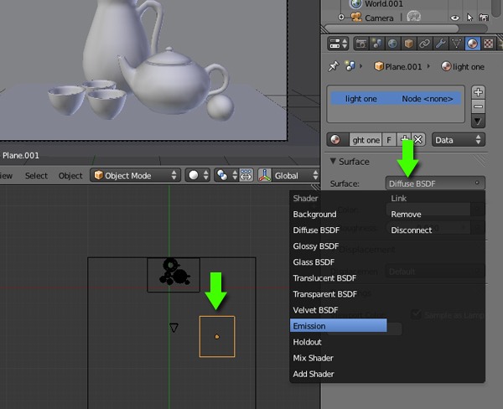503x409 pixels.
Task: Choose Translucent BSDF shader
Action: pyautogui.click(x=324, y=278)
